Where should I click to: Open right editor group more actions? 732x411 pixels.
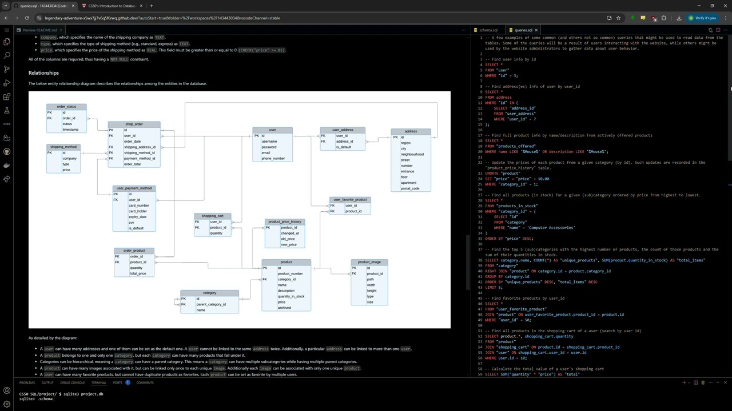726,30
